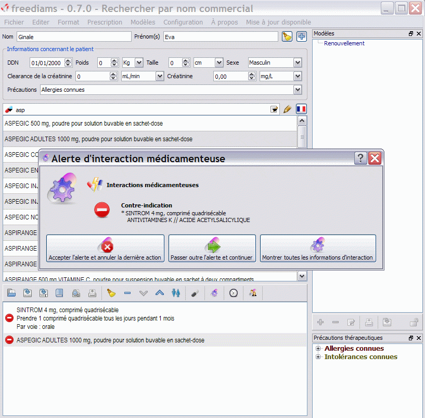Open the Format menu
This screenshot has width=425, height=418.
[x=68, y=22]
